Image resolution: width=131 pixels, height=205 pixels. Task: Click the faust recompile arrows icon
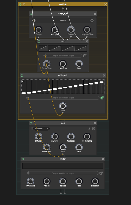click(89, 129)
